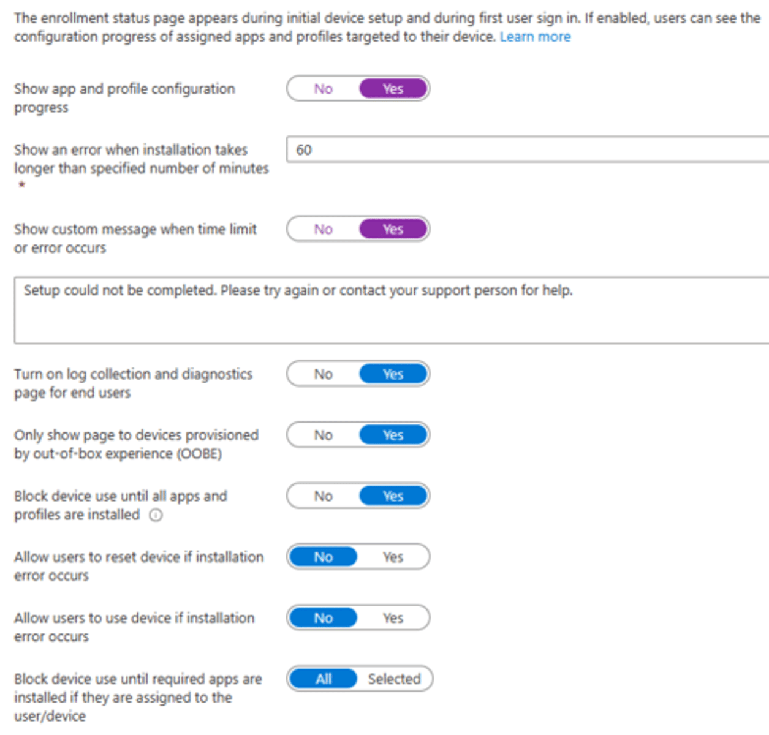The height and width of the screenshot is (735, 769).
Task: Select Yes for log collection and diagnostics
Action: [x=393, y=374]
